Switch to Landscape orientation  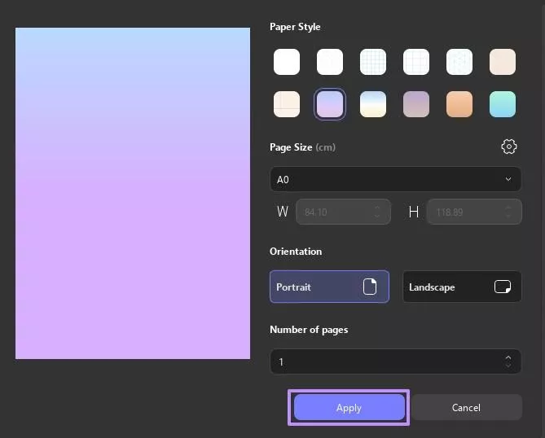(462, 287)
